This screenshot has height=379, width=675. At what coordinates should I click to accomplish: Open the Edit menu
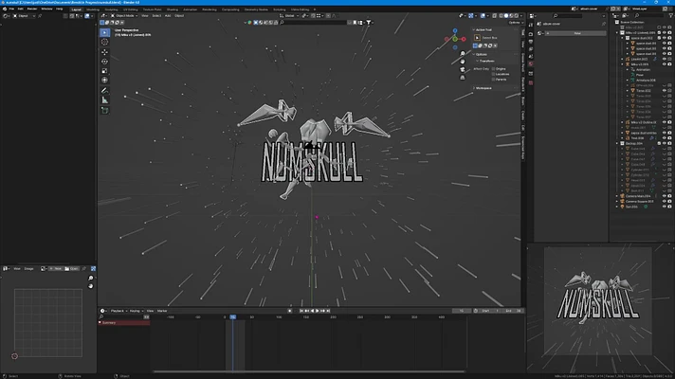20,9
